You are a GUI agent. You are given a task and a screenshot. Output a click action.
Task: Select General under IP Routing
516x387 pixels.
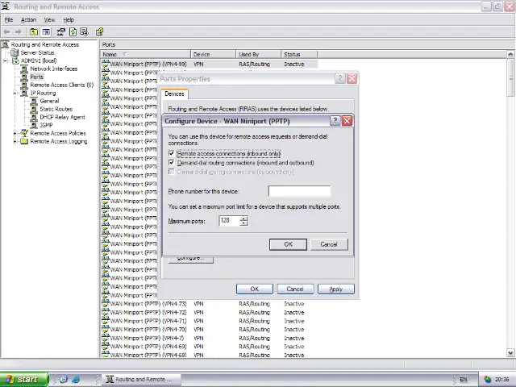coord(49,101)
